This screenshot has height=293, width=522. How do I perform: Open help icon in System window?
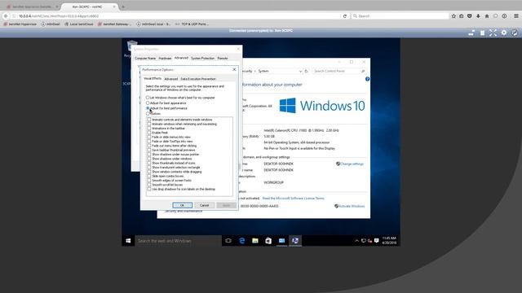(367, 79)
